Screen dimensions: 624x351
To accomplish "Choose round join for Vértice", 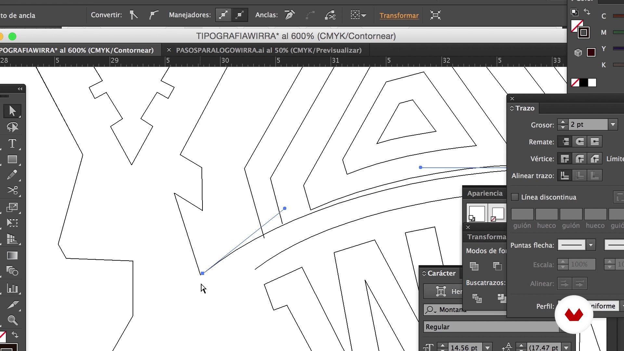I will tap(580, 159).
